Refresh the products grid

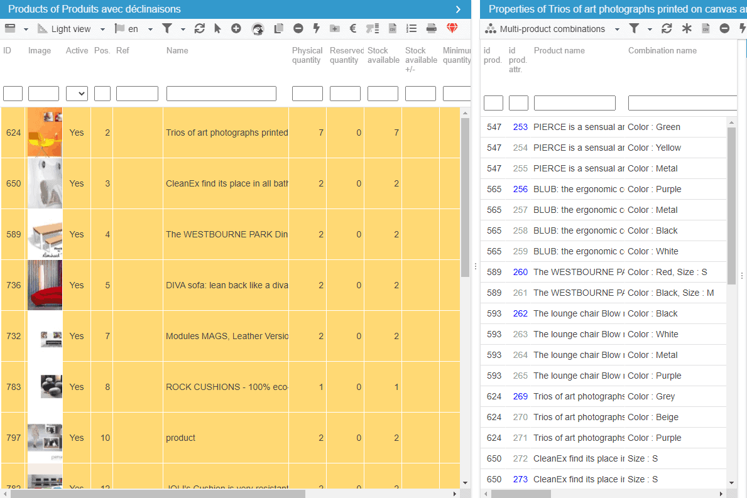click(x=200, y=29)
